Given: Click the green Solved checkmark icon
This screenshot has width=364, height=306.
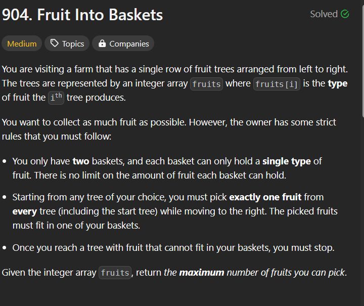Looking at the screenshot, I should tap(345, 14).
